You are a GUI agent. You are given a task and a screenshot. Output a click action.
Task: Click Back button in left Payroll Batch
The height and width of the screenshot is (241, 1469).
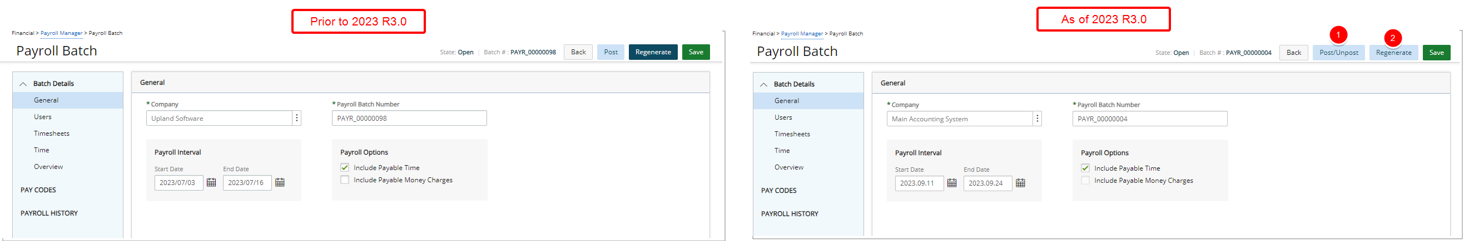pos(578,52)
